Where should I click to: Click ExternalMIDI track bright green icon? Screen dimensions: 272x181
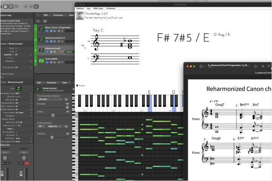[x=41, y=61]
